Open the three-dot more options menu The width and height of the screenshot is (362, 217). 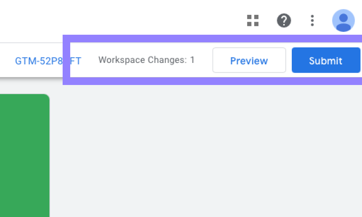(312, 21)
